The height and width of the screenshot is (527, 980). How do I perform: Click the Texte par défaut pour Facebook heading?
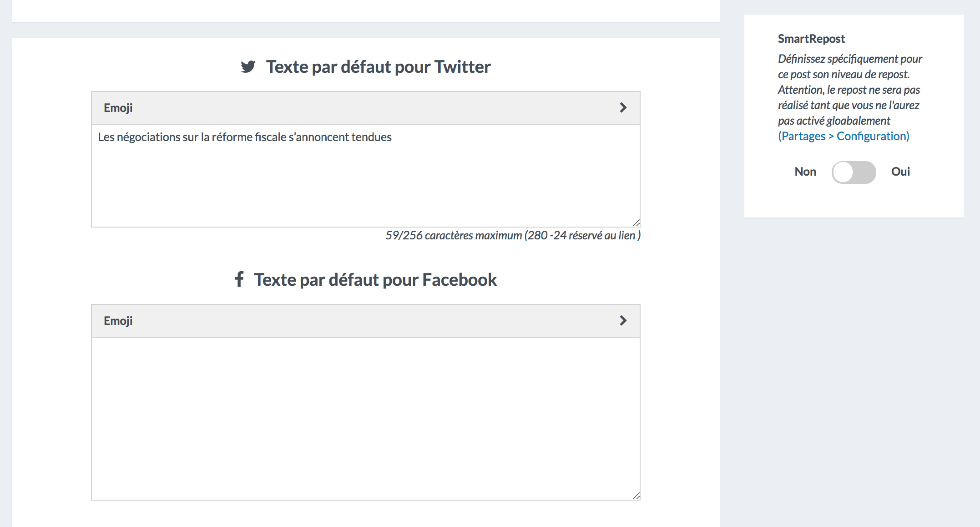pos(375,279)
